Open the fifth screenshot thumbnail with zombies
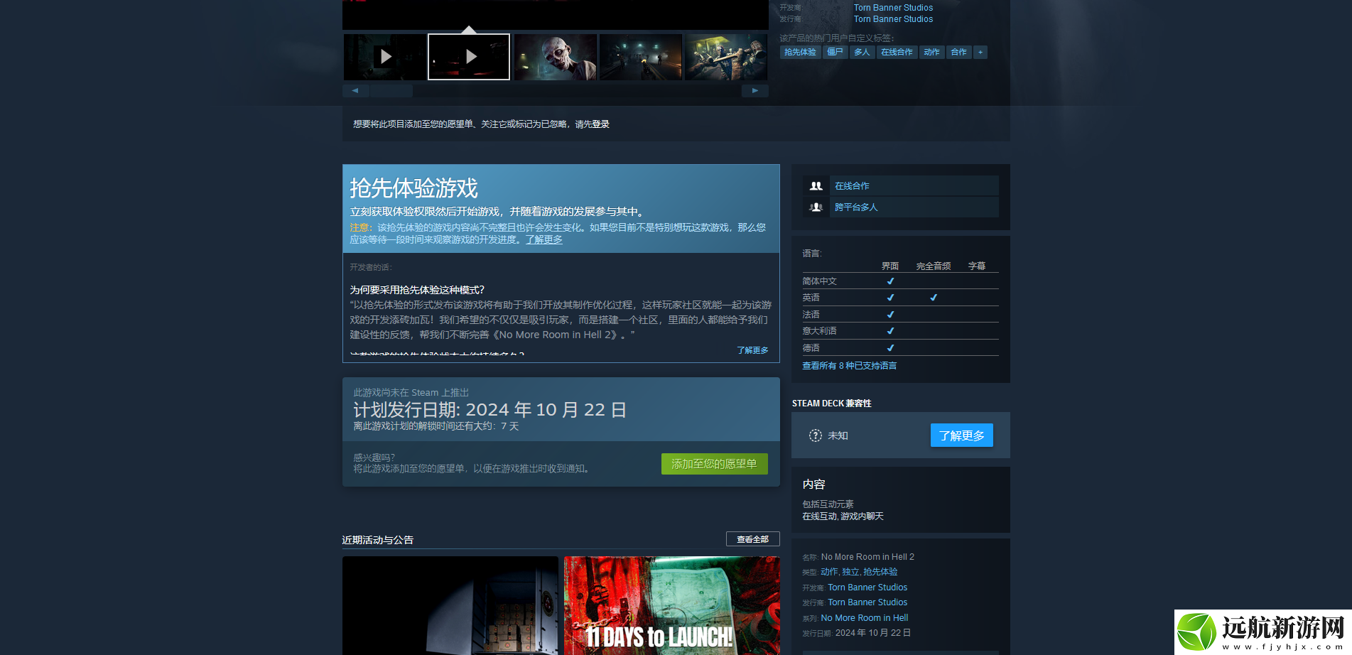 click(725, 57)
